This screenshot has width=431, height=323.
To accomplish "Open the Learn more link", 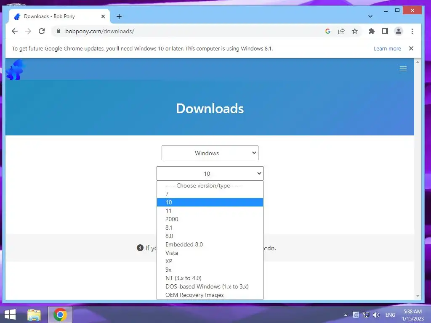I will (x=387, y=49).
